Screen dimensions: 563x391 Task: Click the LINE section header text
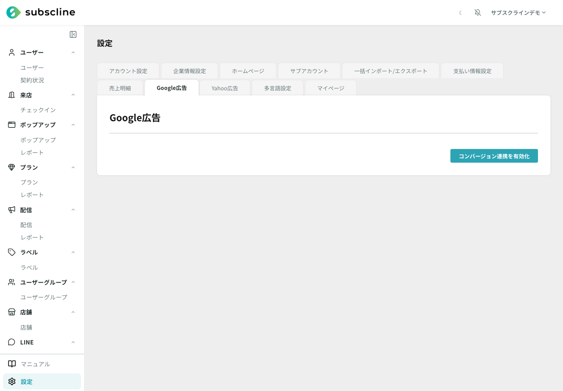(x=27, y=342)
